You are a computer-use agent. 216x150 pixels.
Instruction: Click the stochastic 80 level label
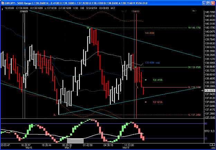pos(206,124)
